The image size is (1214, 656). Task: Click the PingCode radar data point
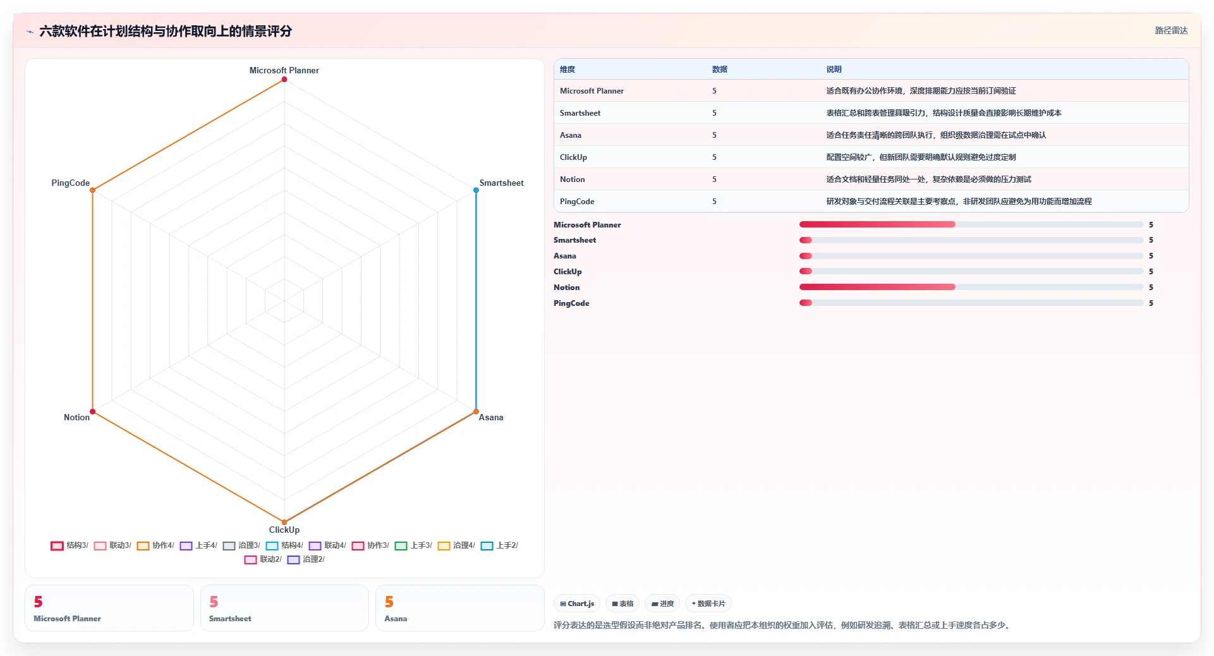(x=93, y=190)
